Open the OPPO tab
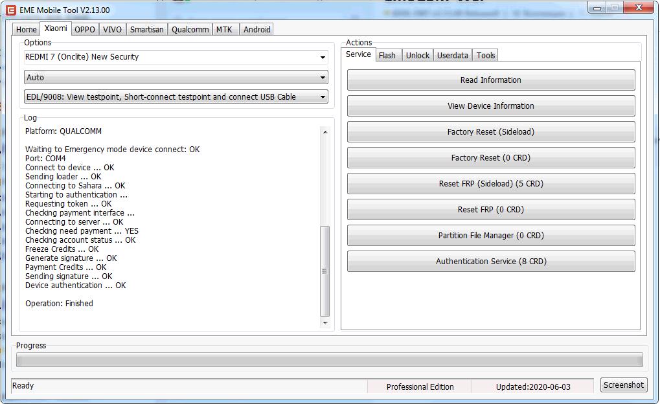 (x=85, y=30)
